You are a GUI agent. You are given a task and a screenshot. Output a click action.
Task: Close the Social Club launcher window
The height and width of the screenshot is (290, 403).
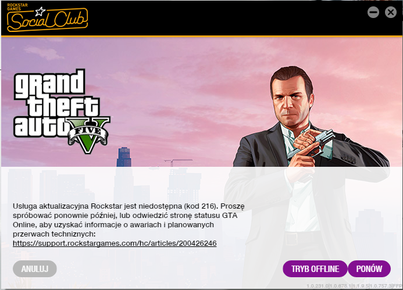[x=391, y=12]
